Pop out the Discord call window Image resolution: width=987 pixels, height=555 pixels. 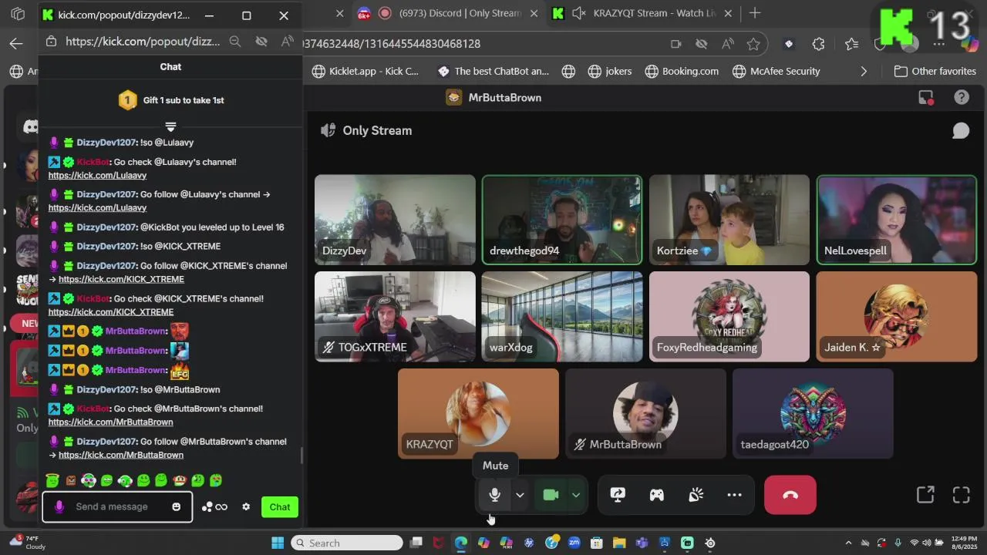[x=925, y=495]
